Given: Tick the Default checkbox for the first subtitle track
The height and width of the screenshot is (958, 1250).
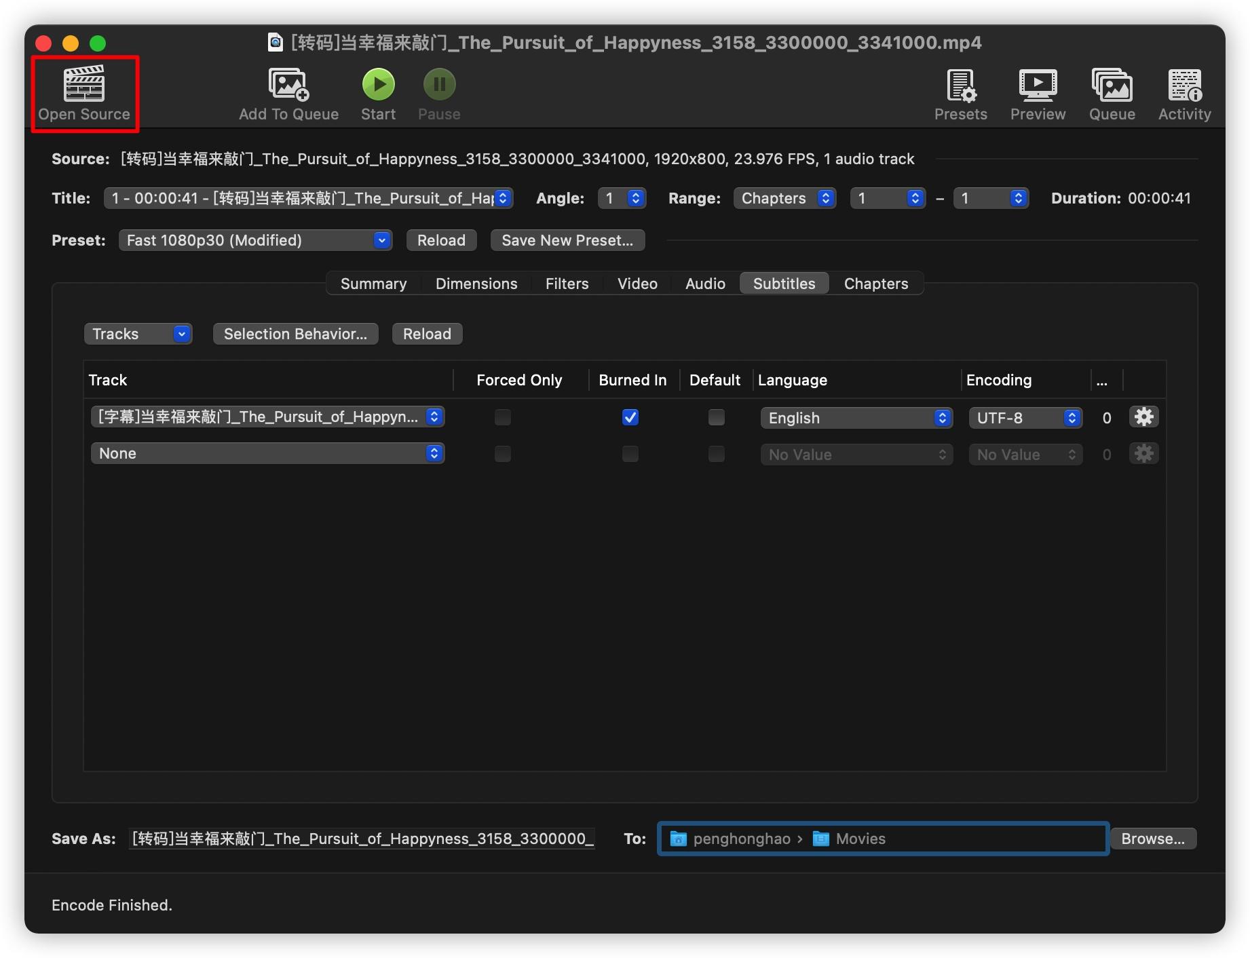Looking at the screenshot, I should pyautogui.click(x=717, y=417).
